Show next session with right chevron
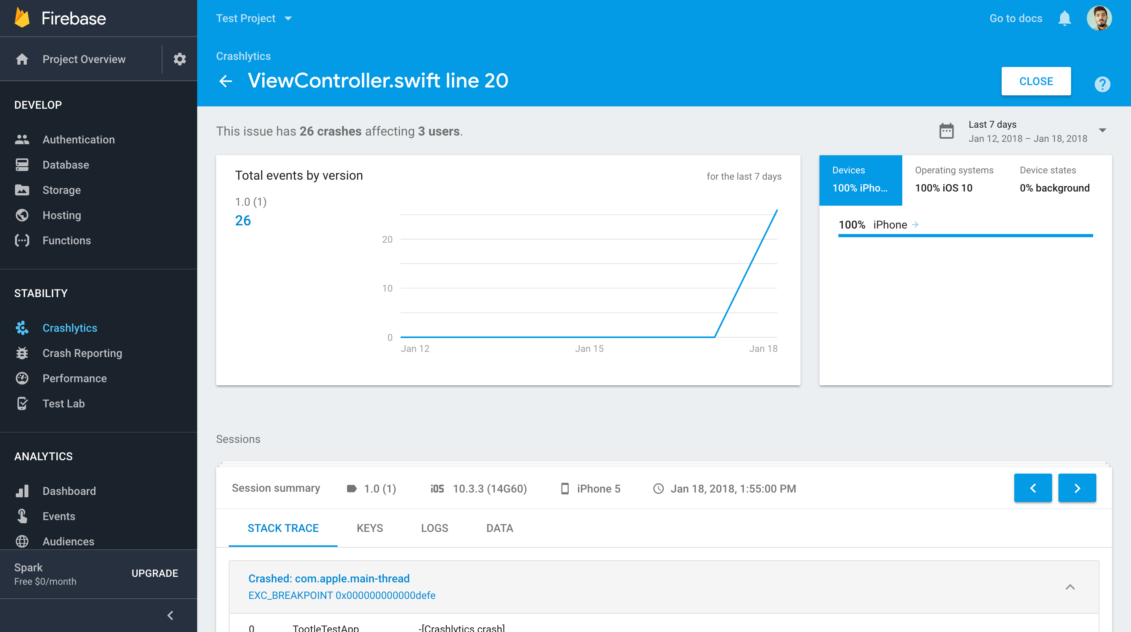The width and height of the screenshot is (1131, 632). (x=1077, y=488)
